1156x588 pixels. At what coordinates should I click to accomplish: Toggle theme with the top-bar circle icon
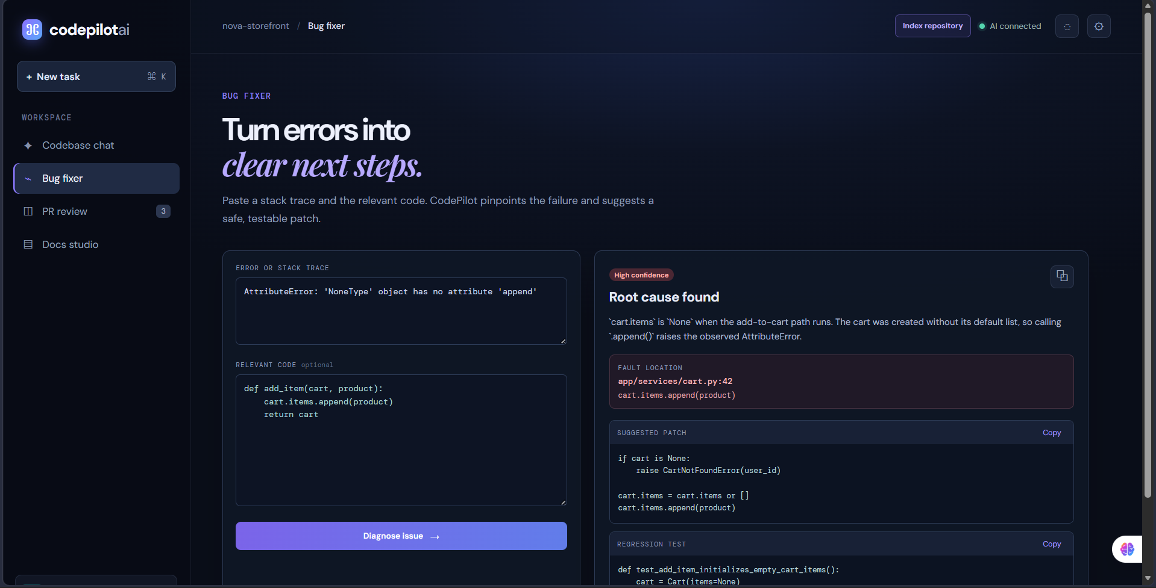(1067, 26)
